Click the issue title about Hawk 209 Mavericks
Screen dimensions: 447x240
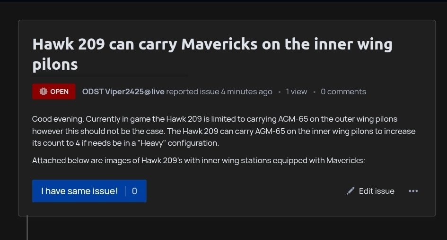(212, 44)
